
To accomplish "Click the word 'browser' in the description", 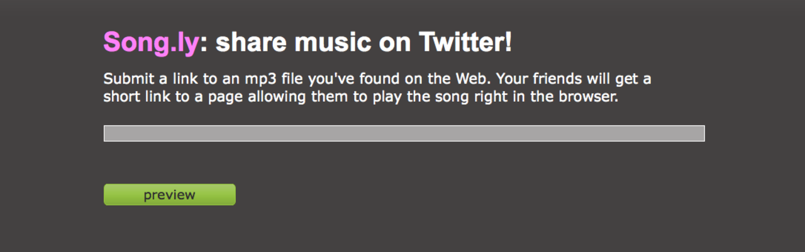I will click(x=592, y=97).
